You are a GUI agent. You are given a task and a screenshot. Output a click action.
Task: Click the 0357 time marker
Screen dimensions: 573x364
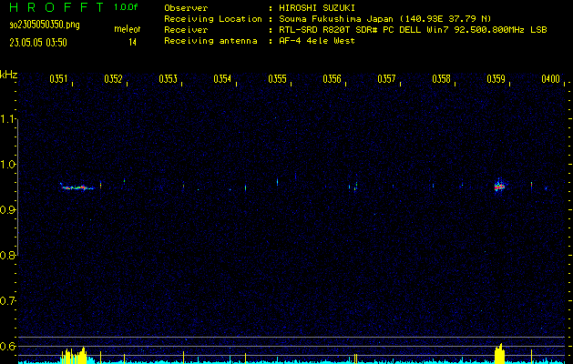coord(386,79)
